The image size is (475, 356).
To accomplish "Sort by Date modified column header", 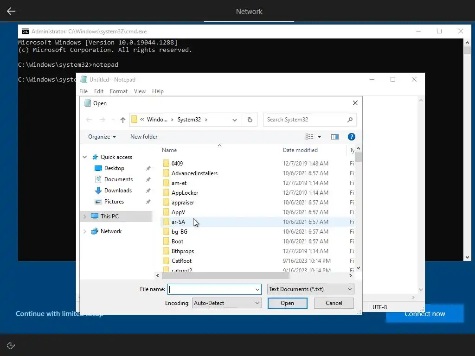I will [300, 150].
